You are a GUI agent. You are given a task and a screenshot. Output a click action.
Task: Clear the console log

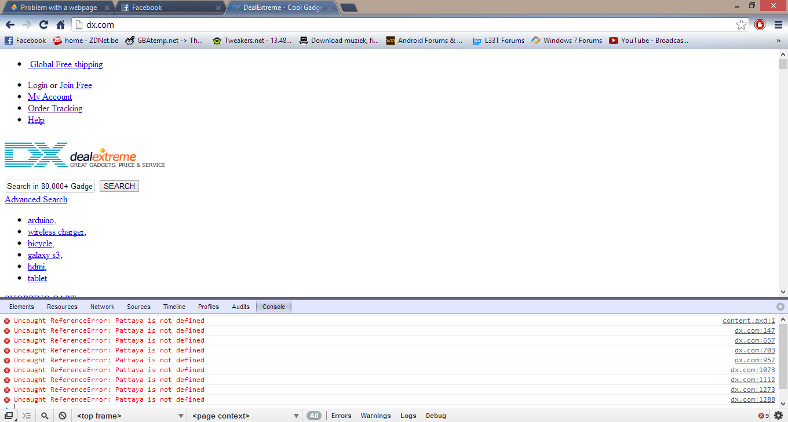point(63,416)
